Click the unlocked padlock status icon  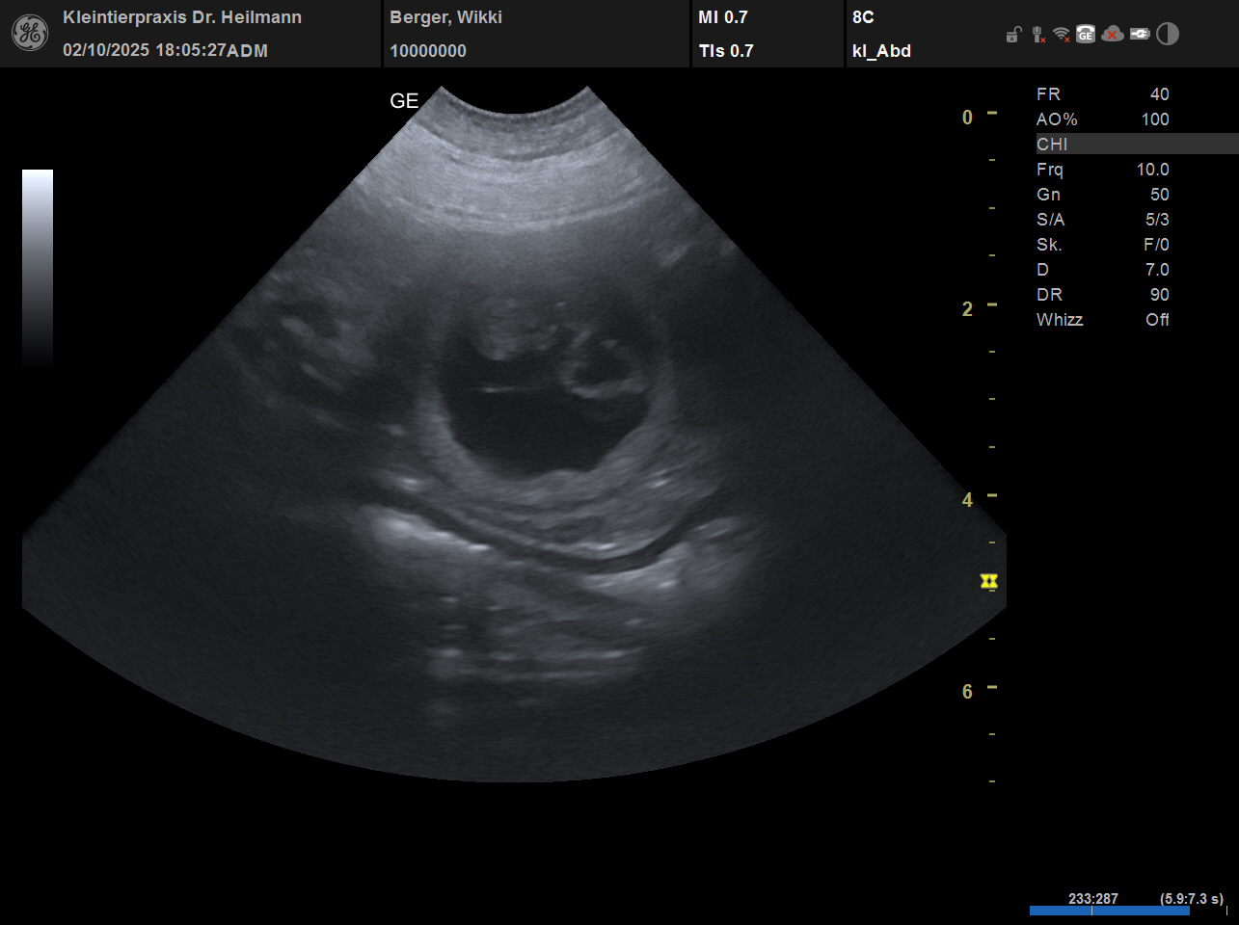tap(1012, 36)
